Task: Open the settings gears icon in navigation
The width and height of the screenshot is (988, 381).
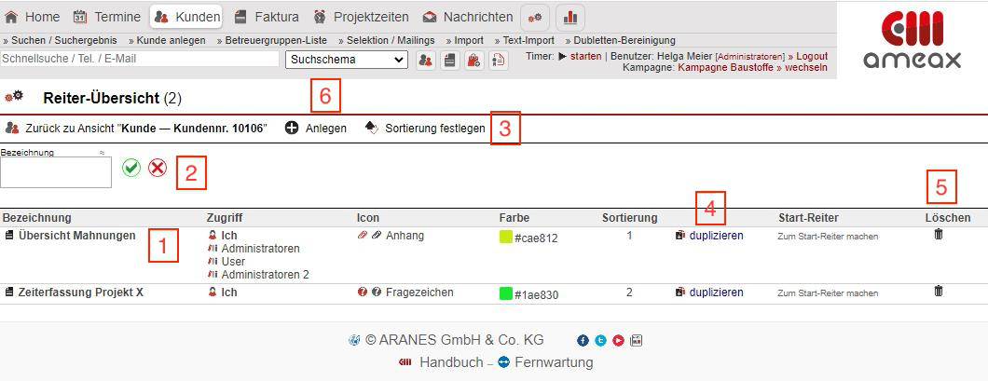Action: coord(534,17)
